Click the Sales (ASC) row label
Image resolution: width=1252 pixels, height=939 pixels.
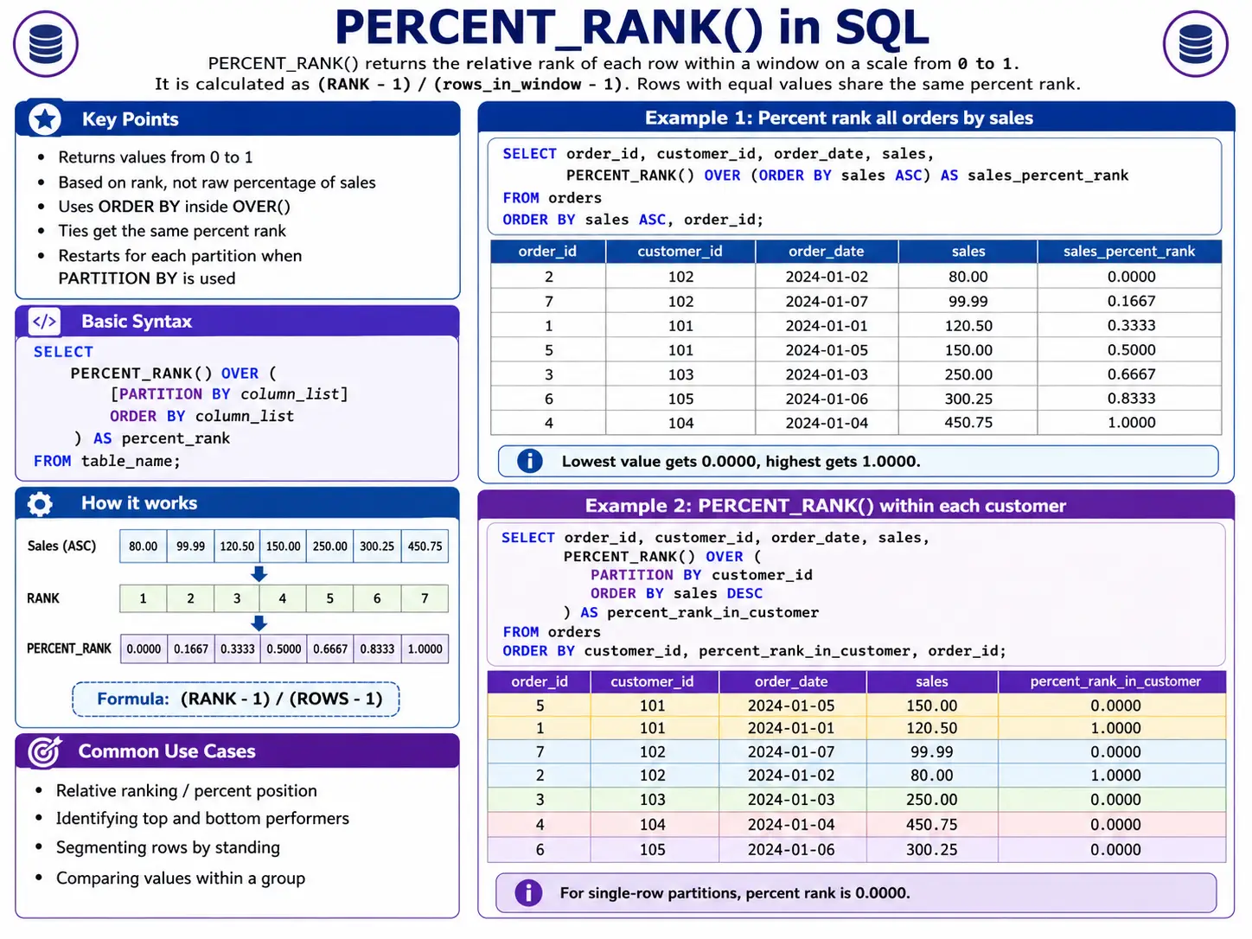61,546
